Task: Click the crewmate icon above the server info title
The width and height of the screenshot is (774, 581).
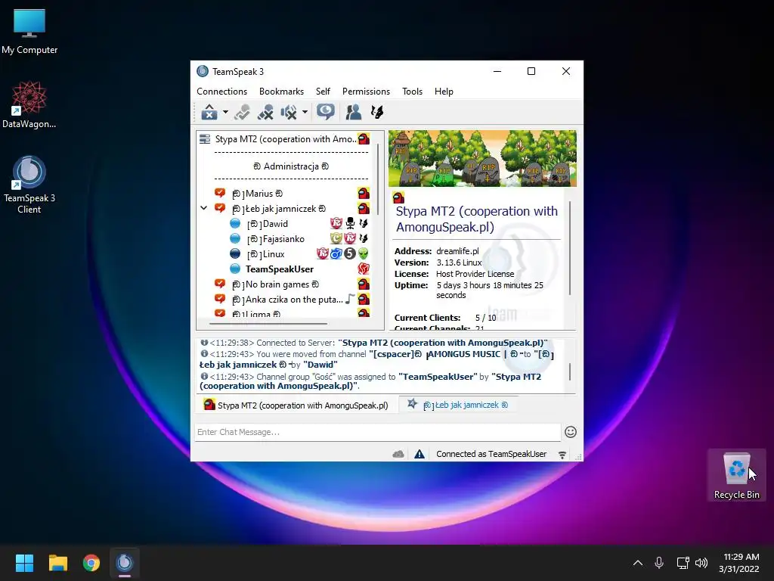Action: 398,198
